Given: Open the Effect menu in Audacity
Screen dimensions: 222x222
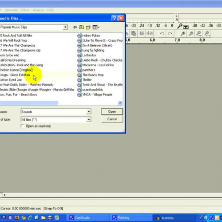Looking at the screenshot, I should tap(25, 10).
